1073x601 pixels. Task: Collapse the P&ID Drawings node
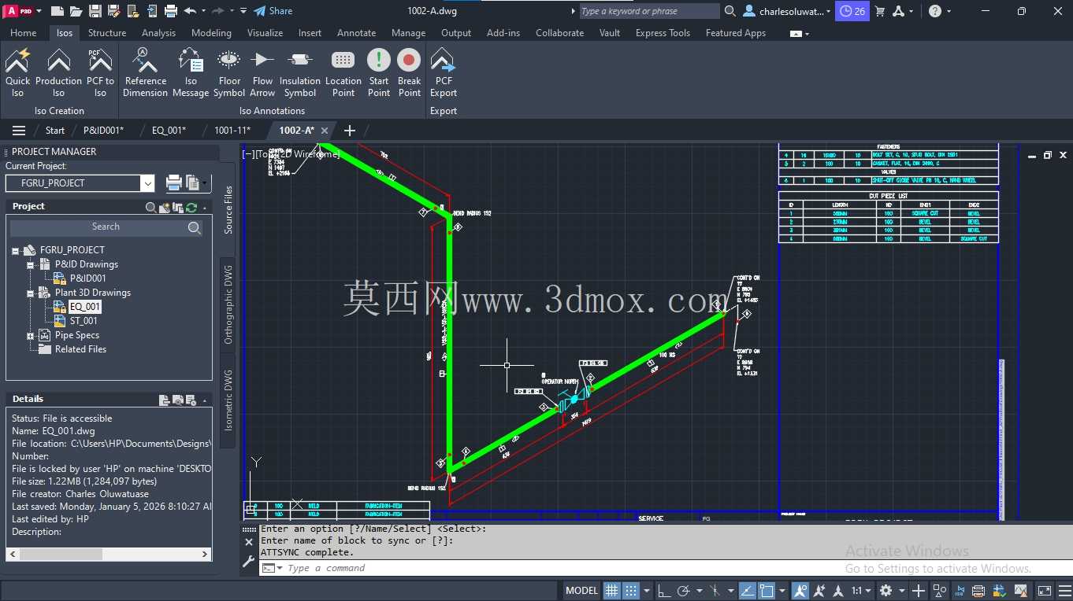point(31,265)
